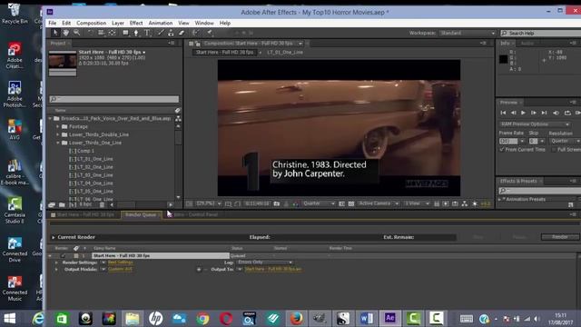581x327 pixels.
Task: Open Microsoft Word from the taskbar
Action: [x=367, y=318]
